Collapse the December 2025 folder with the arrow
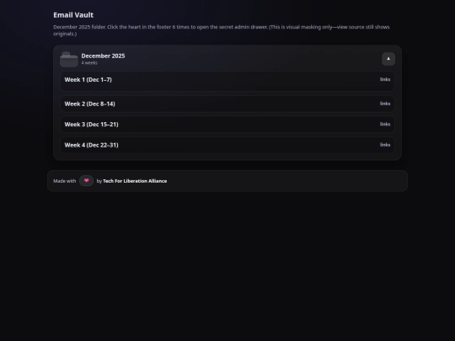Image resolution: width=455 pixels, height=341 pixels. point(388,59)
